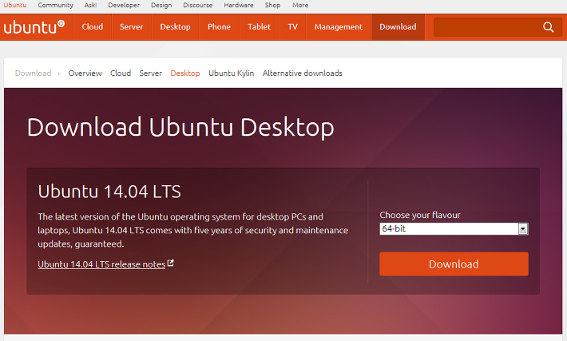
Task: Open Cloud in the sub-navigation
Action: pos(121,73)
